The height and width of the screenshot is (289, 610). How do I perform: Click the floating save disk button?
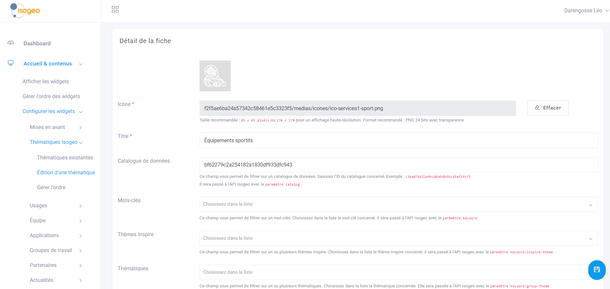(597, 270)
